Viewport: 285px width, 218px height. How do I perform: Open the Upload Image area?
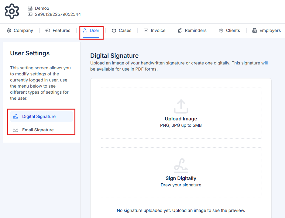pyautogui.click(x=181, y=113)
